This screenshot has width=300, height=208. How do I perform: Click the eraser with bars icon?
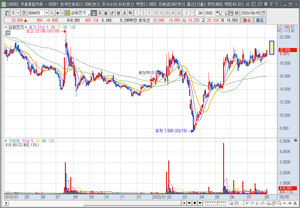268,203
